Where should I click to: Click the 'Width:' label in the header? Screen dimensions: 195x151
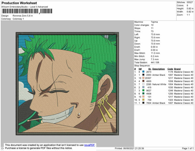tap(180, 12)
